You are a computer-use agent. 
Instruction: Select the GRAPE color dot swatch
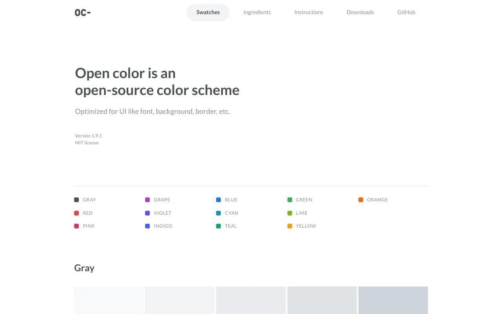pyautogui.click(x=147, y=200)
